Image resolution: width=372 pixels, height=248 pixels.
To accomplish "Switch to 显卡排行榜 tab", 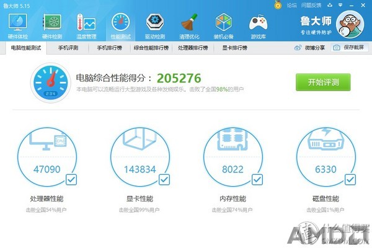I will coord(234,48).
